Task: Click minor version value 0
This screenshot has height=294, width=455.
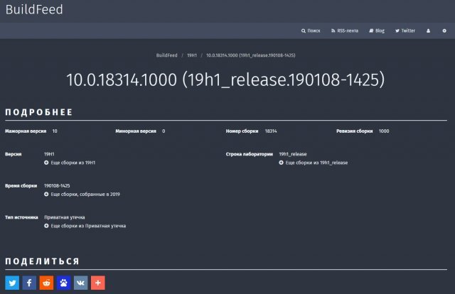Action: 164,131
